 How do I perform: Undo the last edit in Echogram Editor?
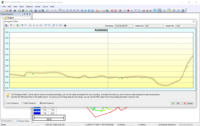(x=22, y=25)
